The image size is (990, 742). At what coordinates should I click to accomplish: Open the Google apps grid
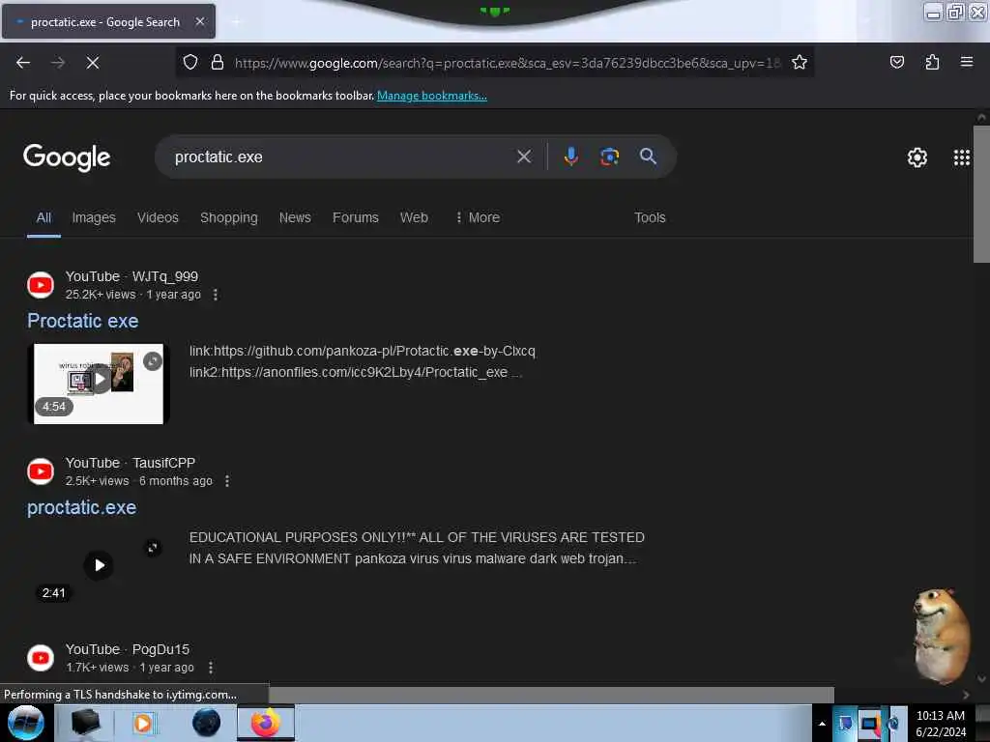[x=961, y=157]
